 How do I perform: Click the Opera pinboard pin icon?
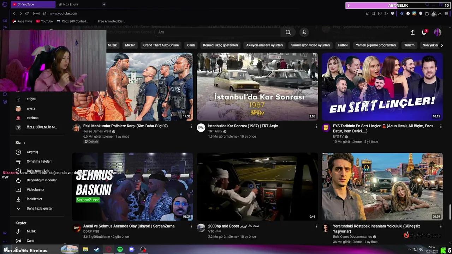(367, 13)
